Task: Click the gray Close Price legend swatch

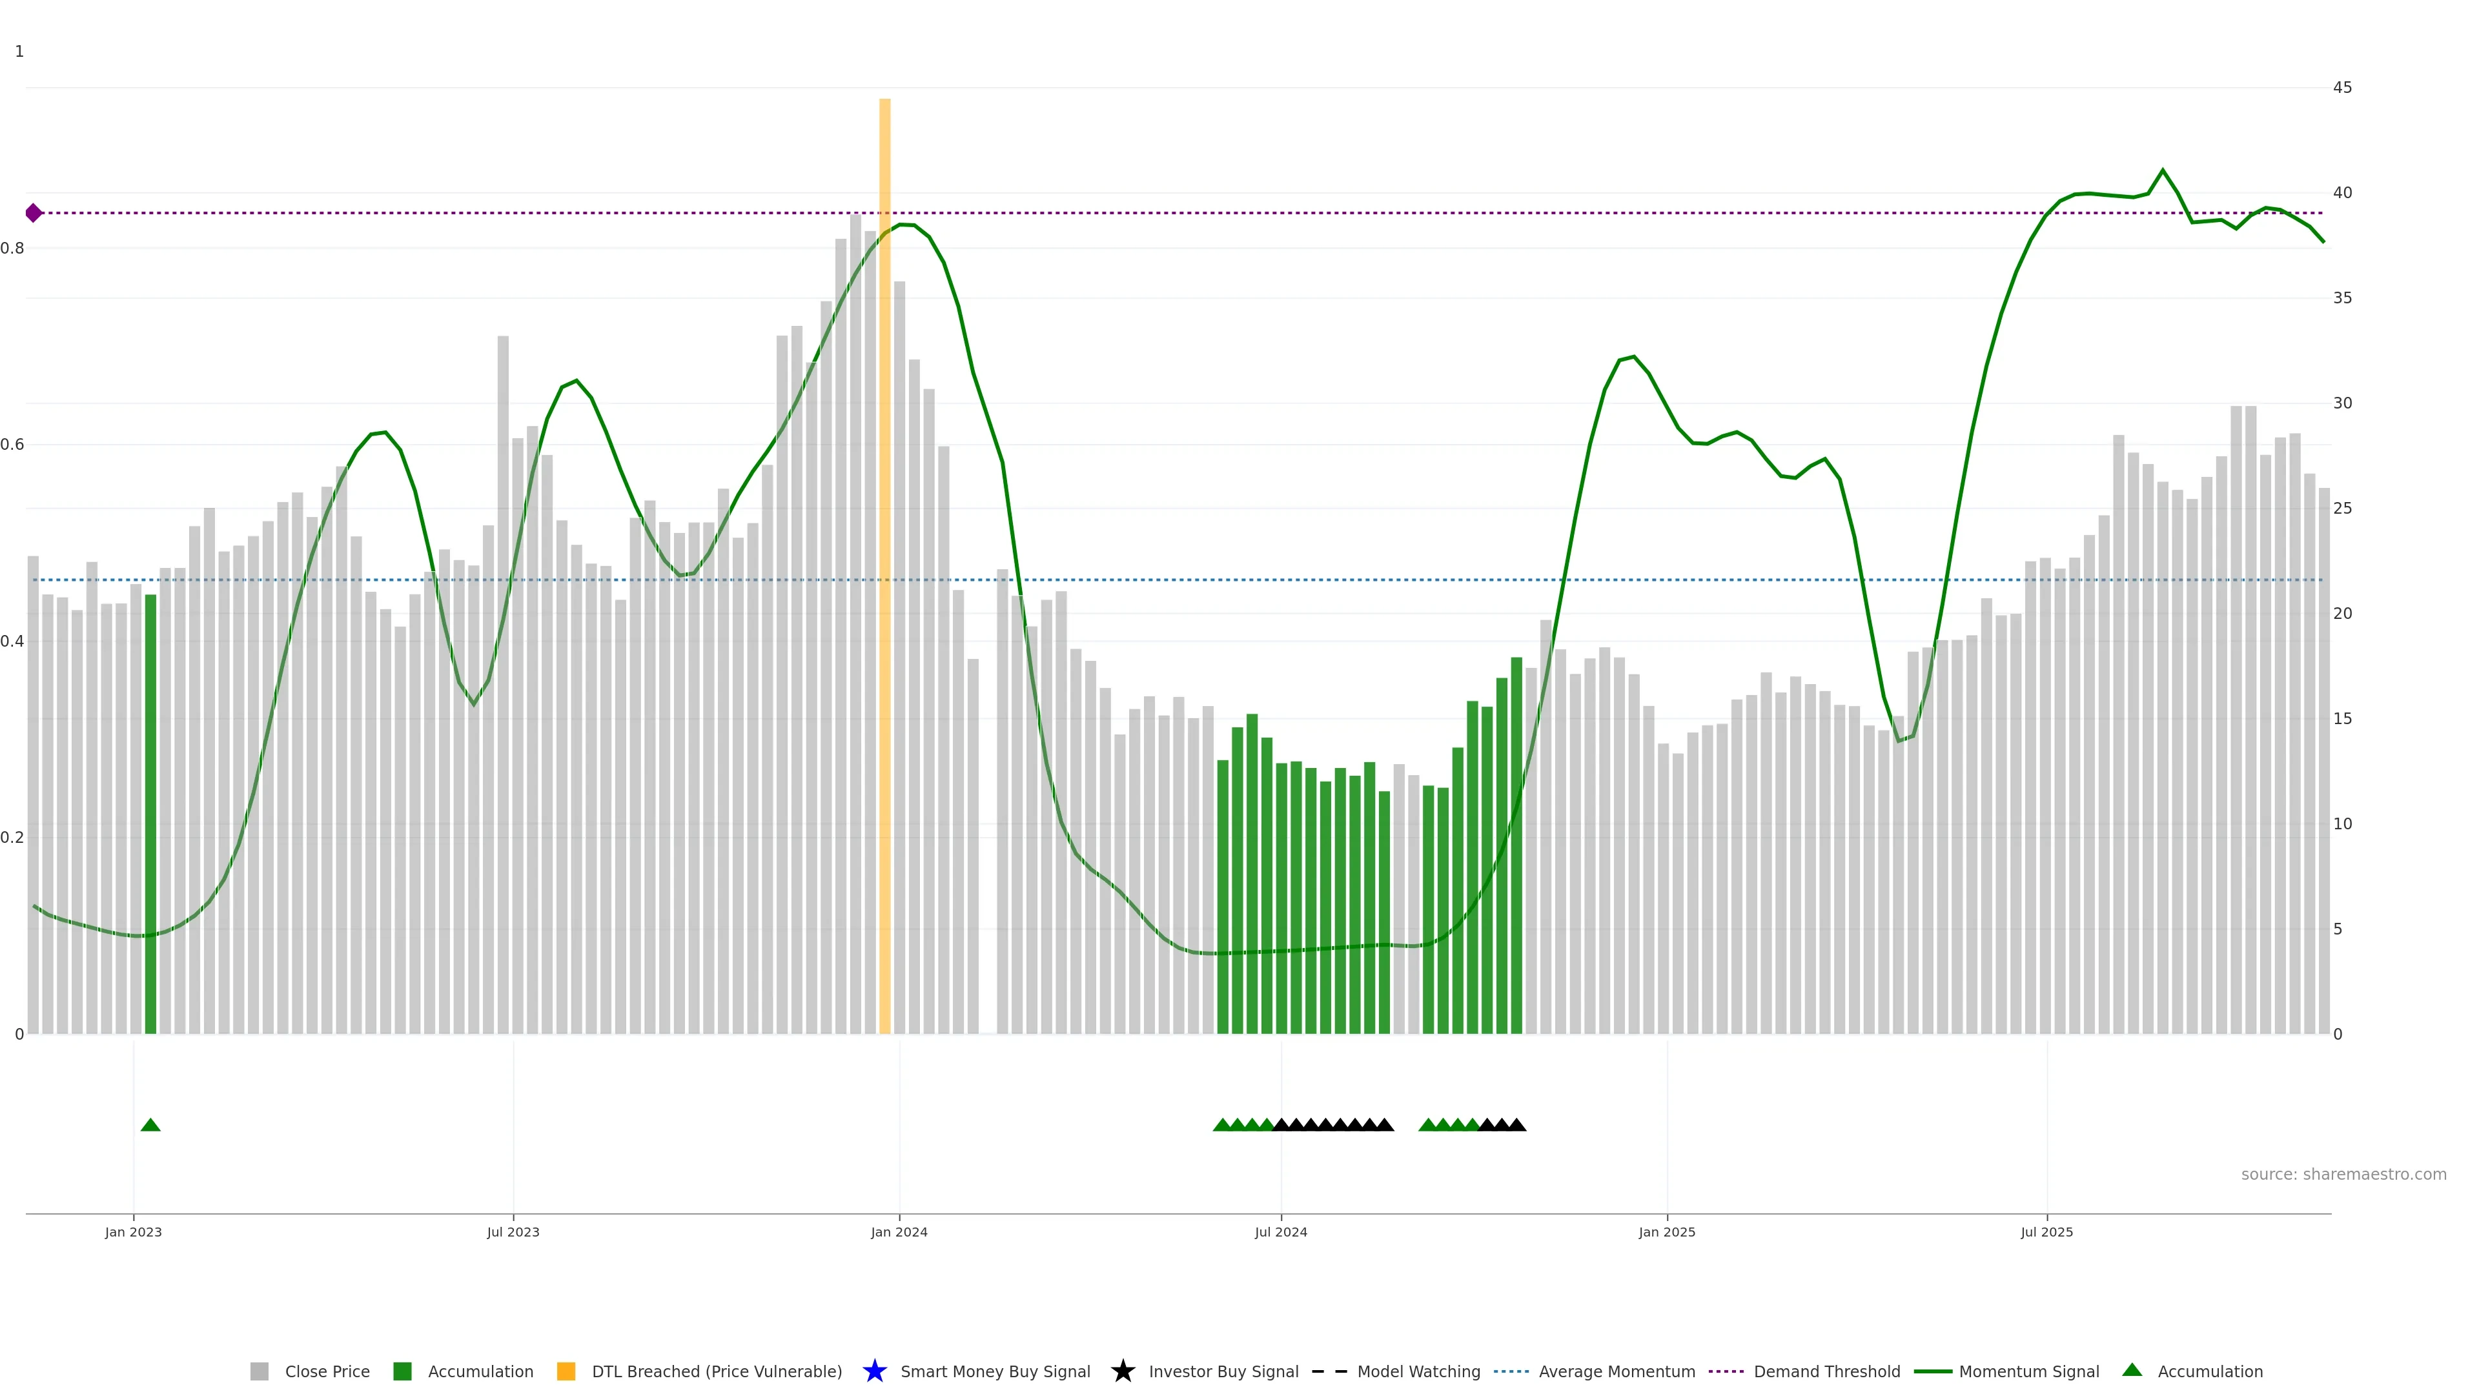Action: [259, 1371]
